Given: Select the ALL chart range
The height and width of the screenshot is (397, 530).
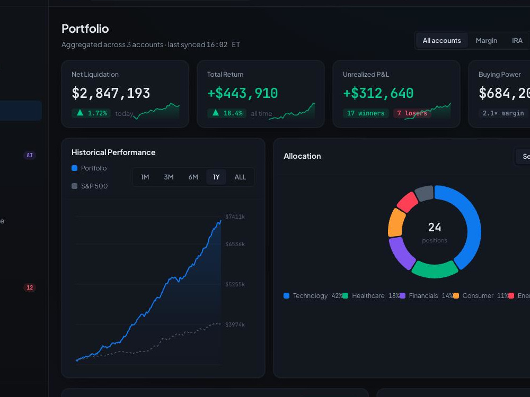Looking at the screenshot, I should tap(240, 177).
